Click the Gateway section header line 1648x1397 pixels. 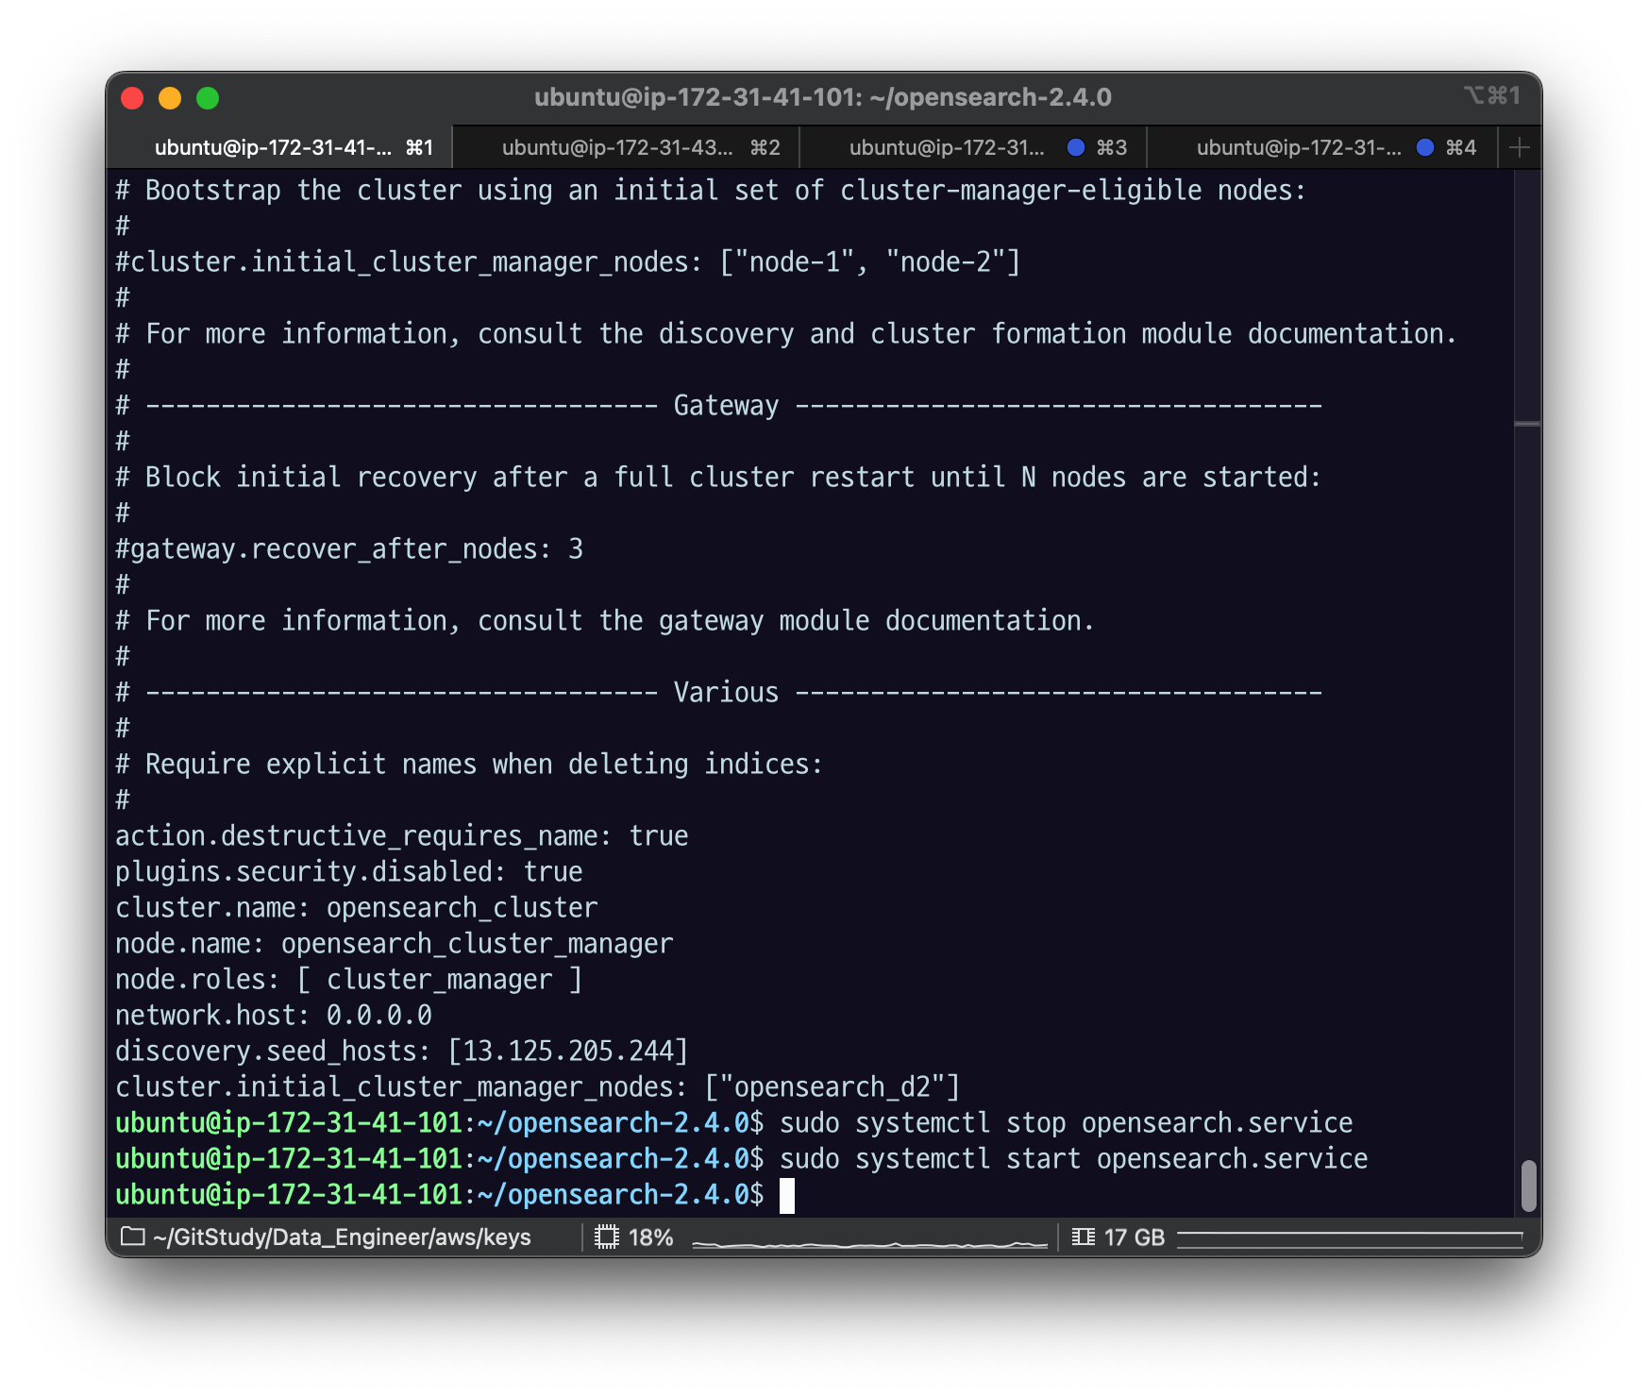coord(719,406)
